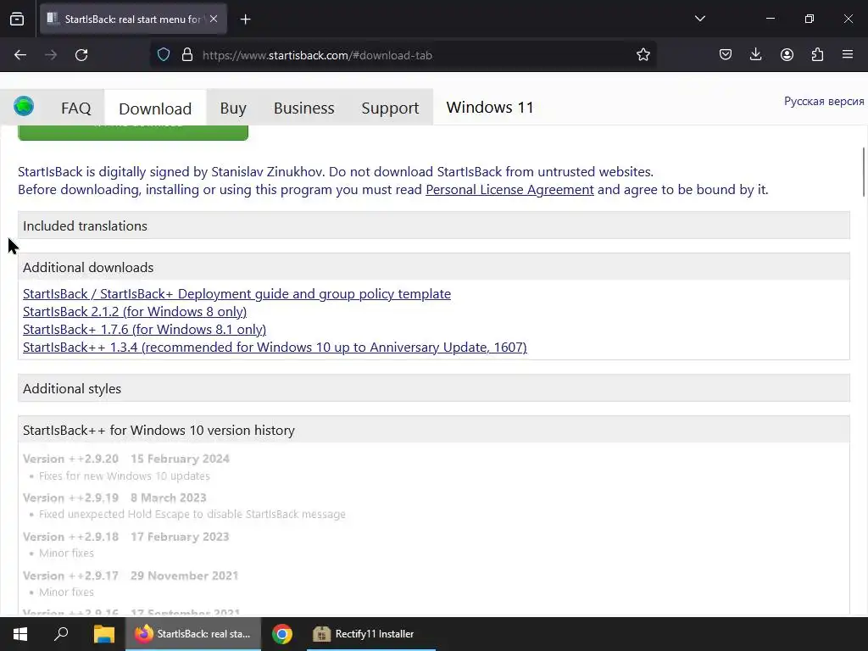Click version ++2.9.17 29 November 2021
868x651 pixels.
tap(131, 576)
